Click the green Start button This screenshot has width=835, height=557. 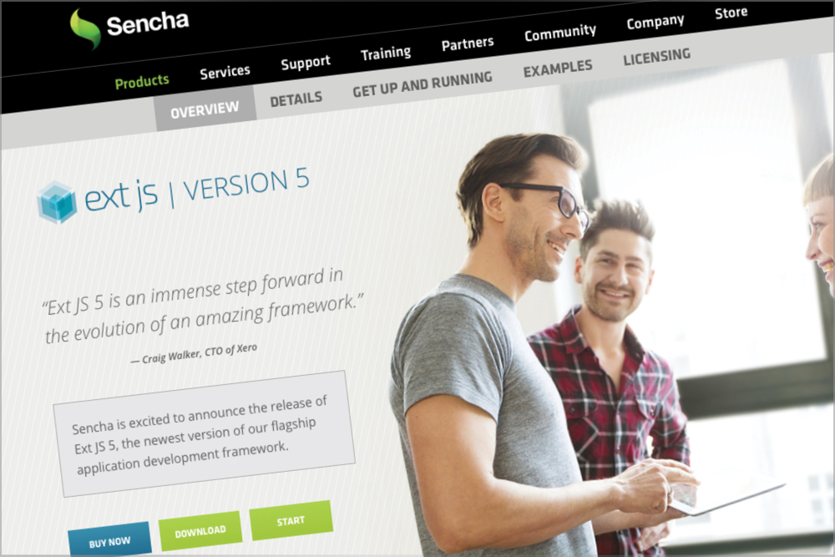[291, 520]
